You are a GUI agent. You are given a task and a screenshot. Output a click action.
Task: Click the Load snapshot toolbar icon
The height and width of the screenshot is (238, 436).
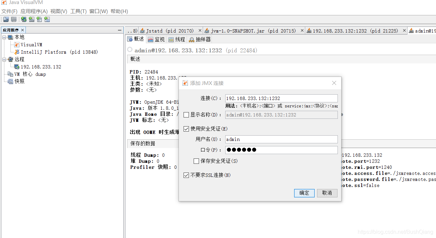pos(6,19)
